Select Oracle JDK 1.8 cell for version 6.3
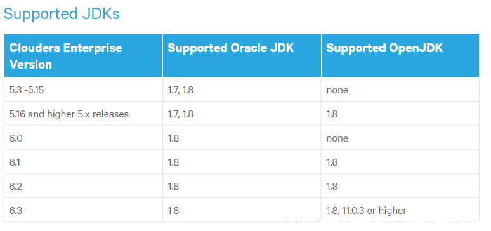 [242, 210]
